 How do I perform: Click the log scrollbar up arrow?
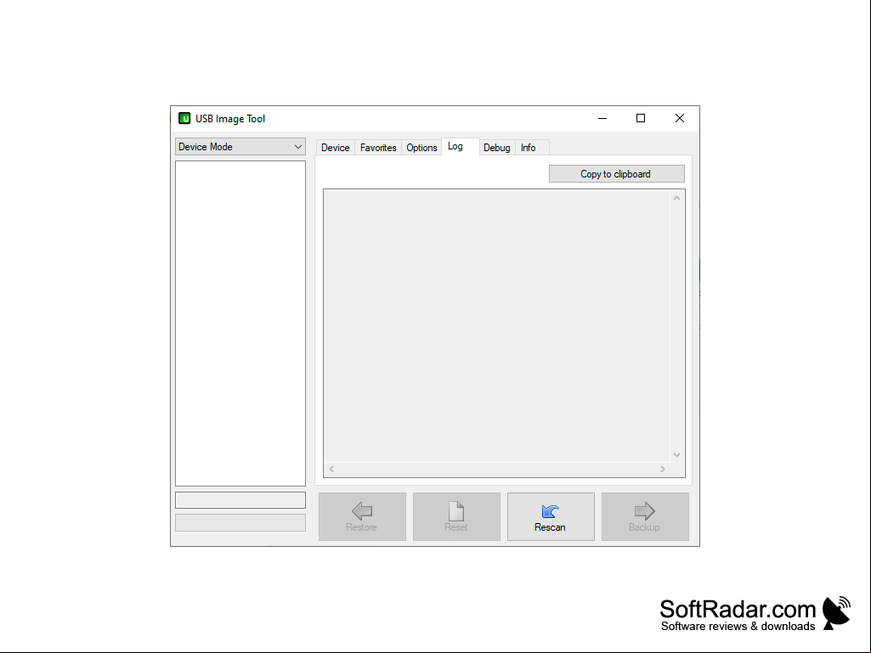pos(676,198)
